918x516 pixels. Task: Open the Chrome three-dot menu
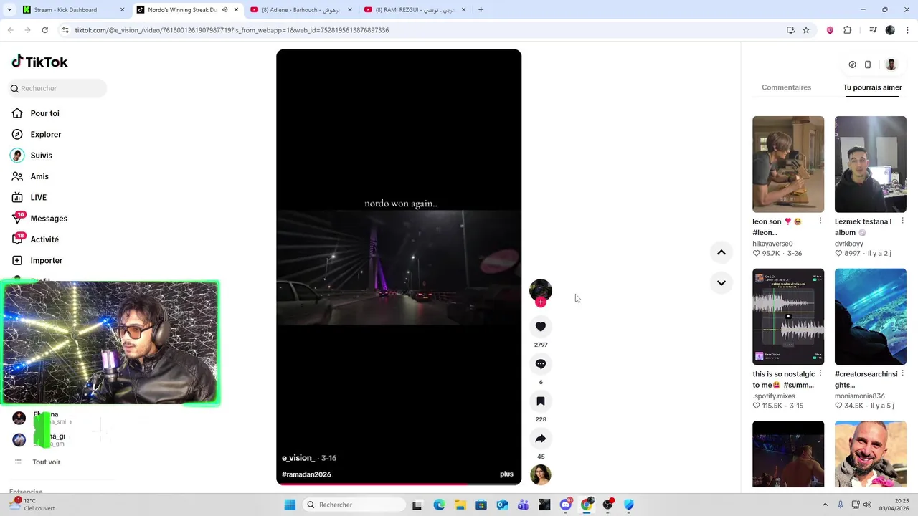(x=907, y=30)
